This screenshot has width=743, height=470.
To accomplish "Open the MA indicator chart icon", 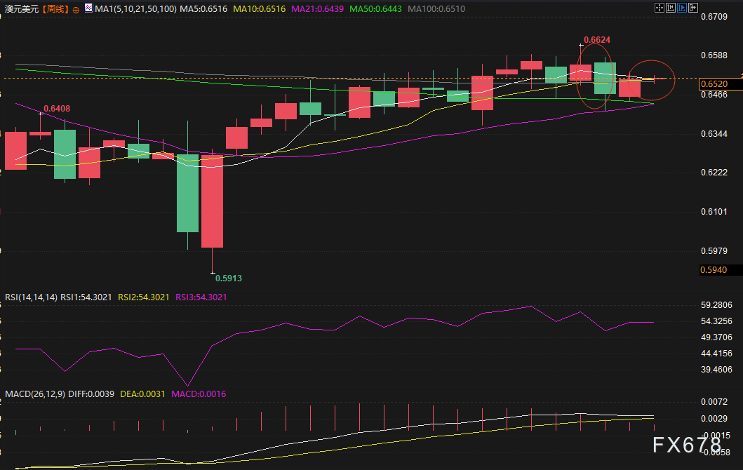I will [88, 8].
